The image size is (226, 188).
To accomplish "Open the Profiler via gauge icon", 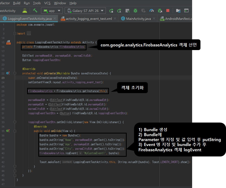I will [152, 10].
